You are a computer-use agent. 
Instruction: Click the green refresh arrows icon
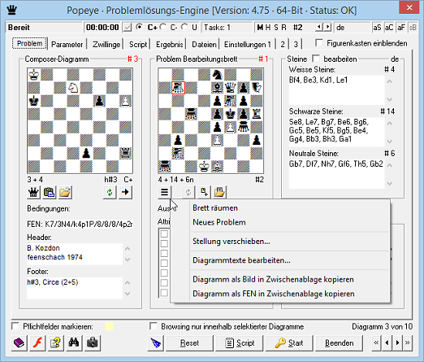click(x=110, y=192)
